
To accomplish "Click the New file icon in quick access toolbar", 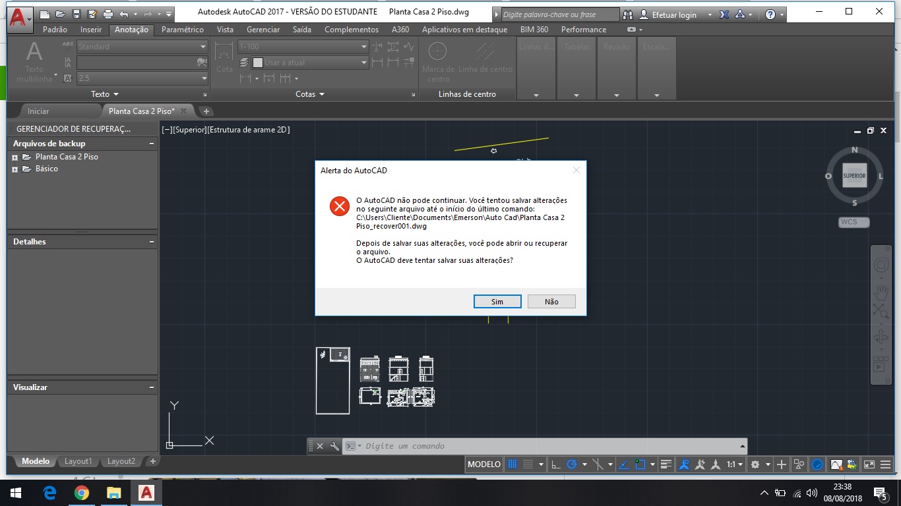I will 45,14.
